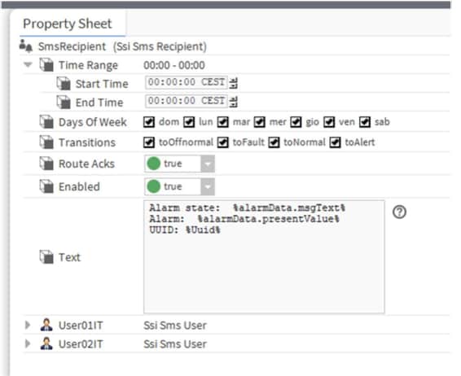461x376 pixels.
Task: Click inside the alarm Text message box
Action: [264, 256]
